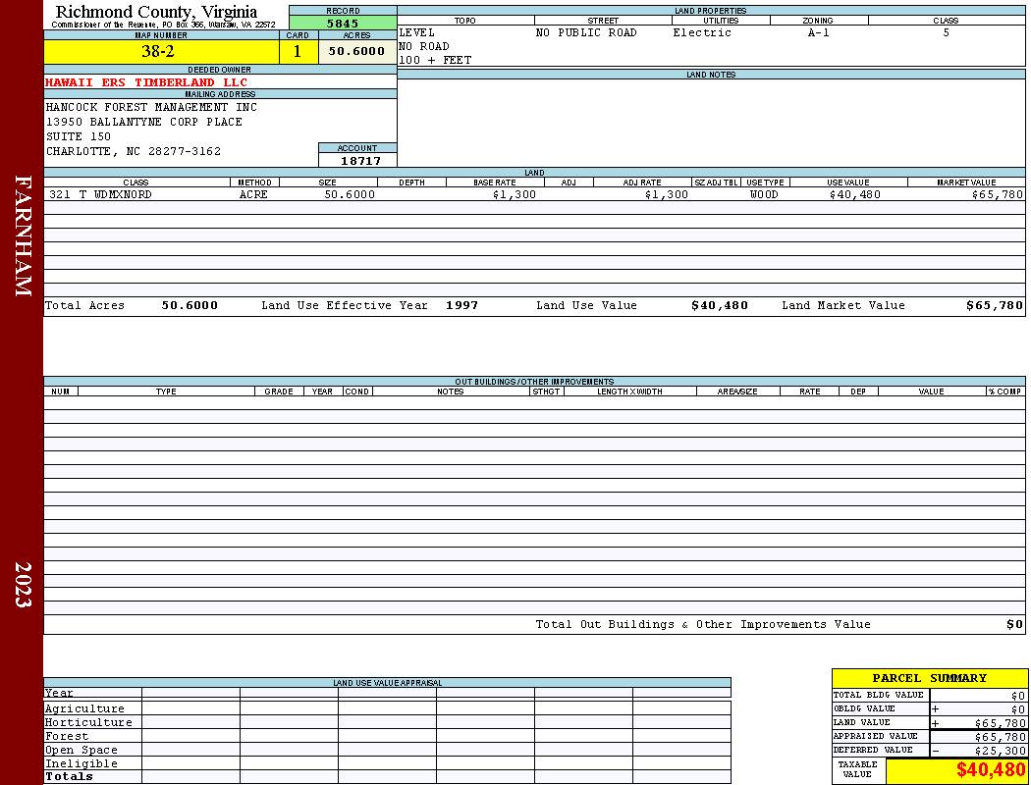The width and height of the screenshot is (1031, 785).
Task: Click the NO ROAD topo entry
Action: click(423, 47)
